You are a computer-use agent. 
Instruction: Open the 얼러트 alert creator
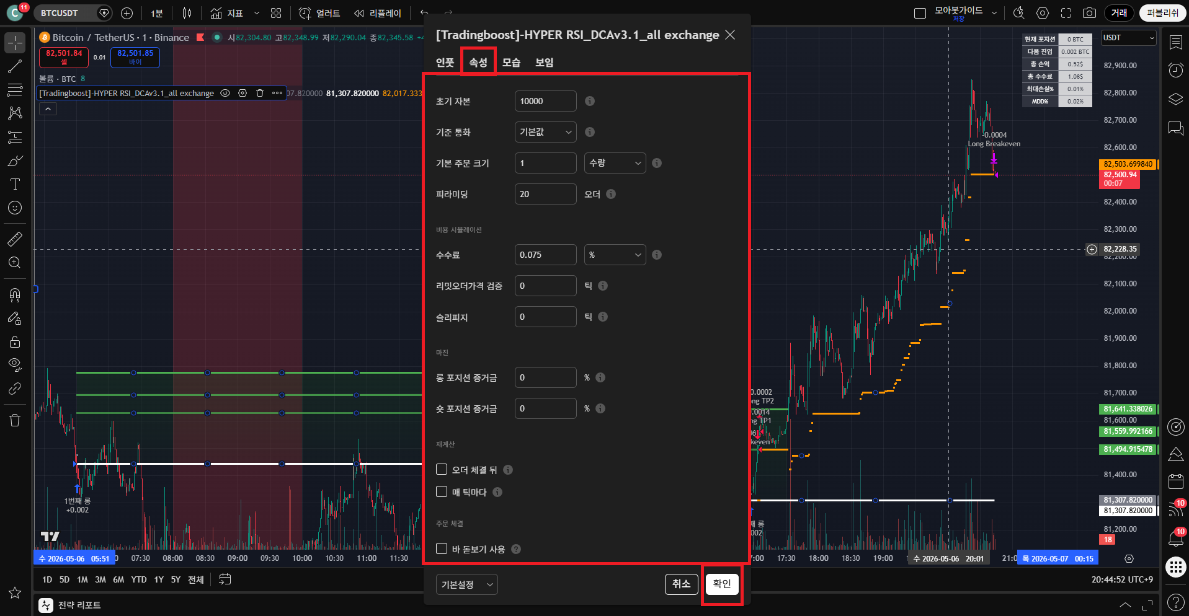(319, 13)
